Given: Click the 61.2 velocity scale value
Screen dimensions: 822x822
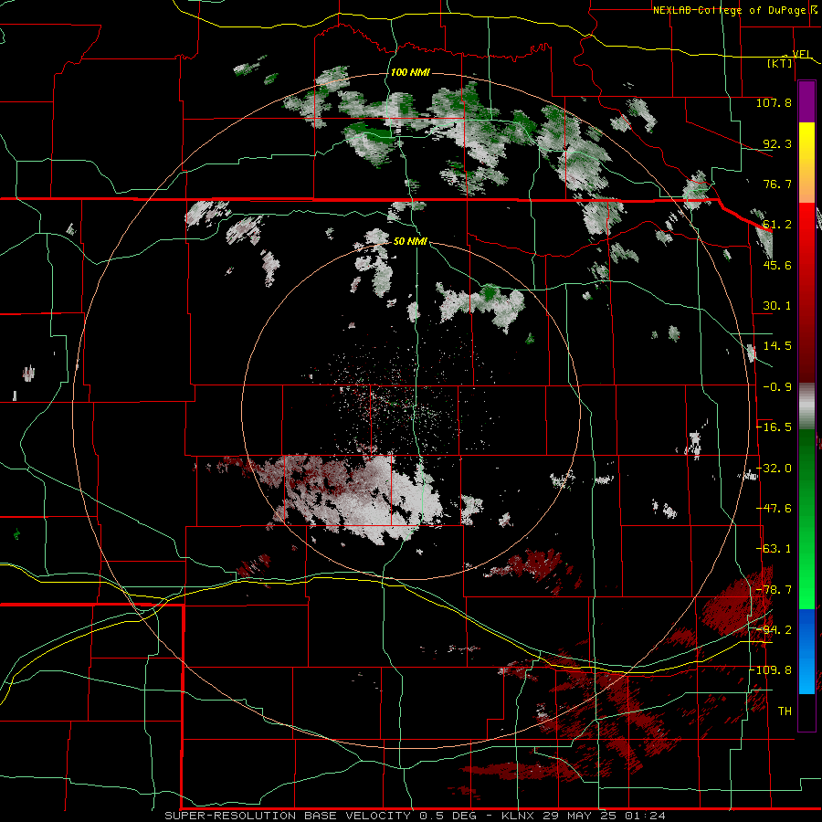Looking at the screenshot, I should 777,225.
